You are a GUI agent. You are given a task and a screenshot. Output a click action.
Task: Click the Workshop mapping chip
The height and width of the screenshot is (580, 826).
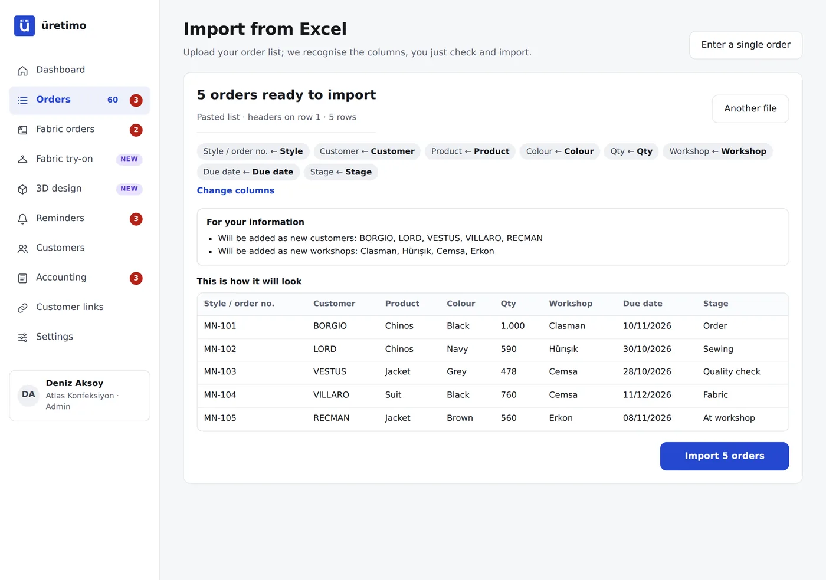(x=717, y=151)
